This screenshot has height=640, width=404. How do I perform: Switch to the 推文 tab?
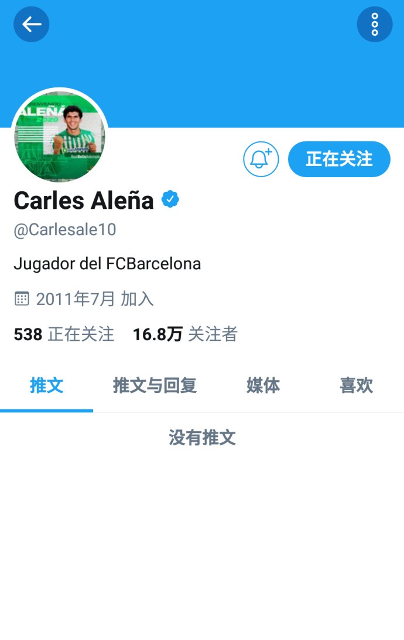(46, 385)
